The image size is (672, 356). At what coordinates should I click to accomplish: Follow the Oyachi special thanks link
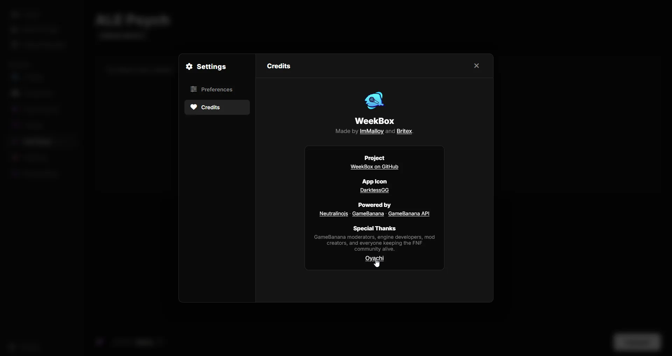tap(374, 258)
